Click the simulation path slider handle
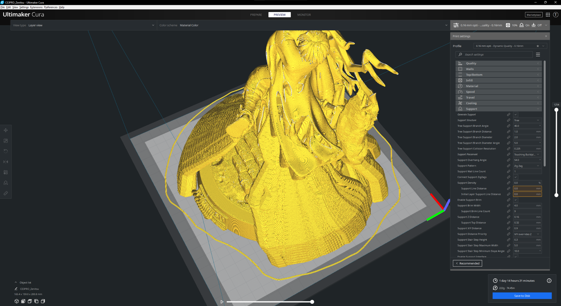This screenshot has height=306, width=561. pyautogui.click(x=312, y=302)
